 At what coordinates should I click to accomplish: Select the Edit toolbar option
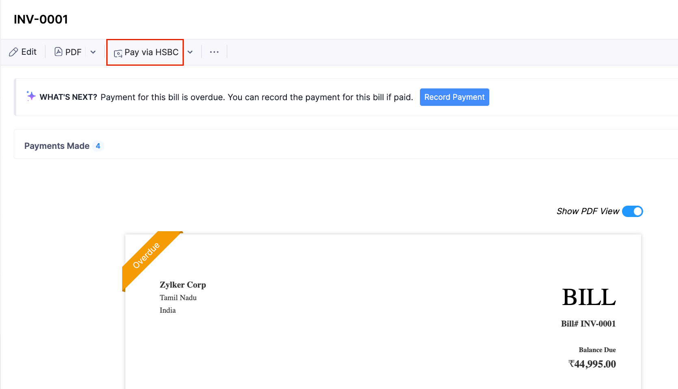[29, 52]
